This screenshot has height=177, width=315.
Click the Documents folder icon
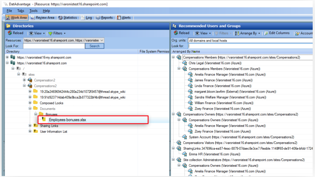tap(36, 108)
